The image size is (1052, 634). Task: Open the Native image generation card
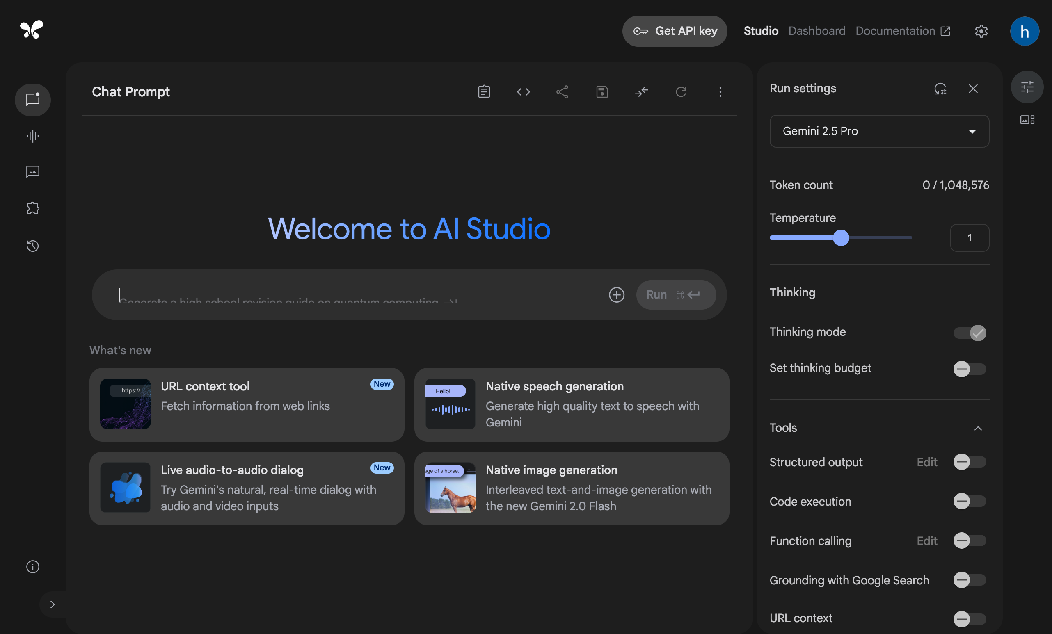tap(572, 488)
